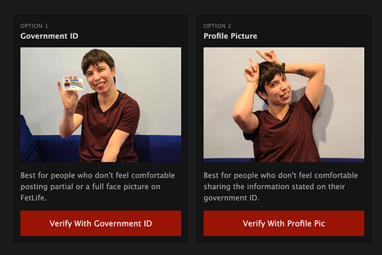
Task: Click "government ID" text in Option 2 description
Action: pos(230,198)
